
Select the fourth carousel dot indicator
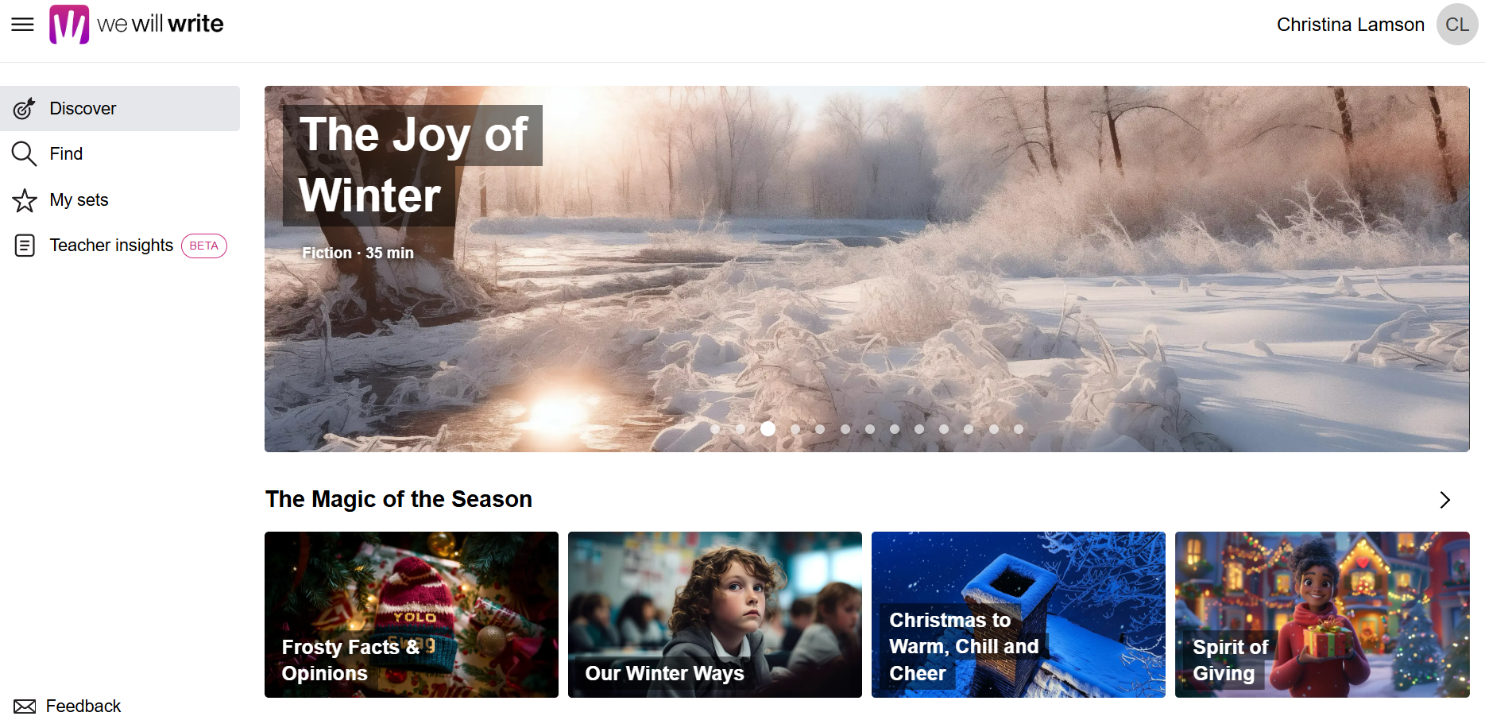pos(795,429)
